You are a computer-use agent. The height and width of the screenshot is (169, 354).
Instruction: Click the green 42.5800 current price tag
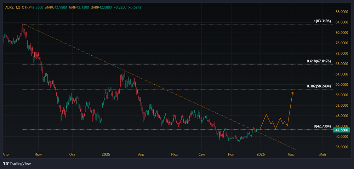point(341,130)
